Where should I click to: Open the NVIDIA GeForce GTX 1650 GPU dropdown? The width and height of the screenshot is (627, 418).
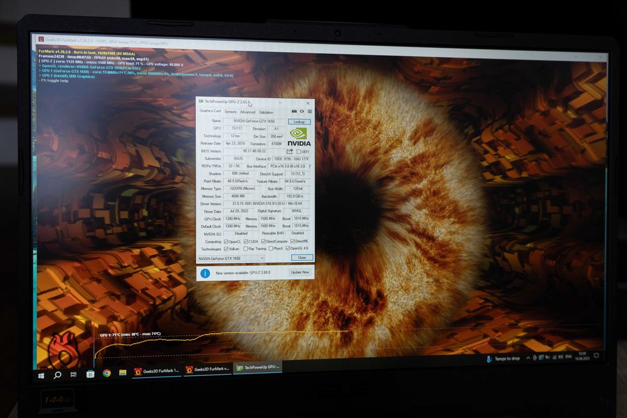tap(231, 259)
